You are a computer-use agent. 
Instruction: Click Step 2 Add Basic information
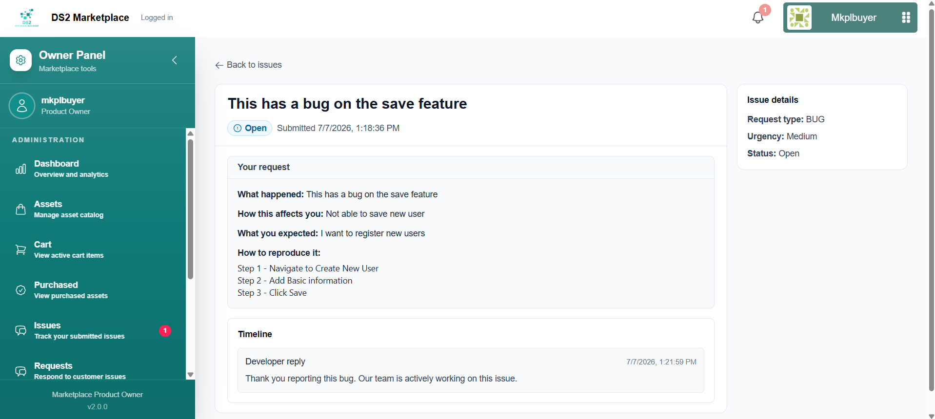tap(295, 281)
